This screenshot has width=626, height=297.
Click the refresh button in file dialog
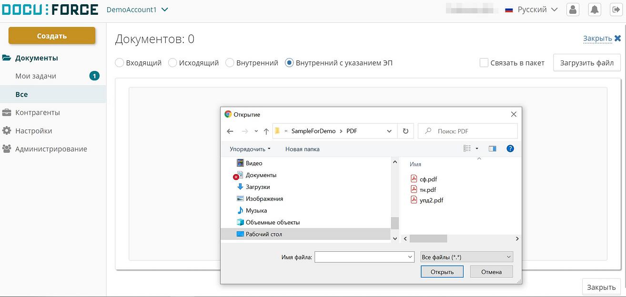(405, 131)
